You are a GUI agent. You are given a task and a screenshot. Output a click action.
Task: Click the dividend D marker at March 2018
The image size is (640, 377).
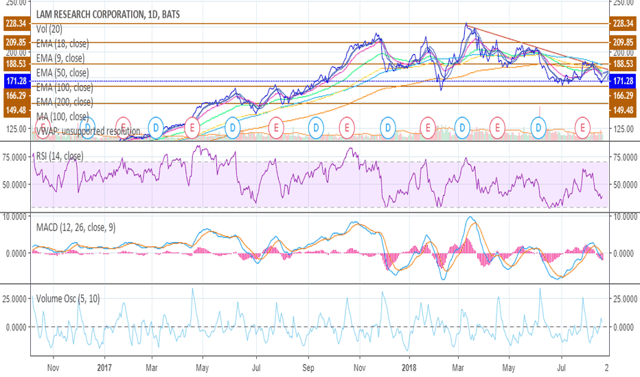(462, 128)
